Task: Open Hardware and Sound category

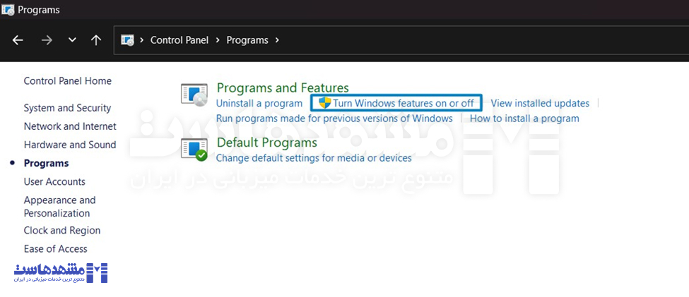Action: pyautogui.click(x=70, y=145)
